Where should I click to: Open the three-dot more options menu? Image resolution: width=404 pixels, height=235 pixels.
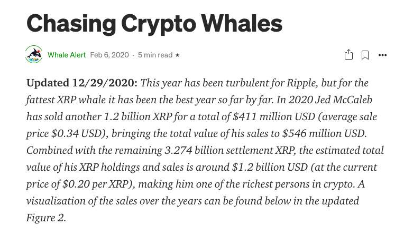point(382,55)
